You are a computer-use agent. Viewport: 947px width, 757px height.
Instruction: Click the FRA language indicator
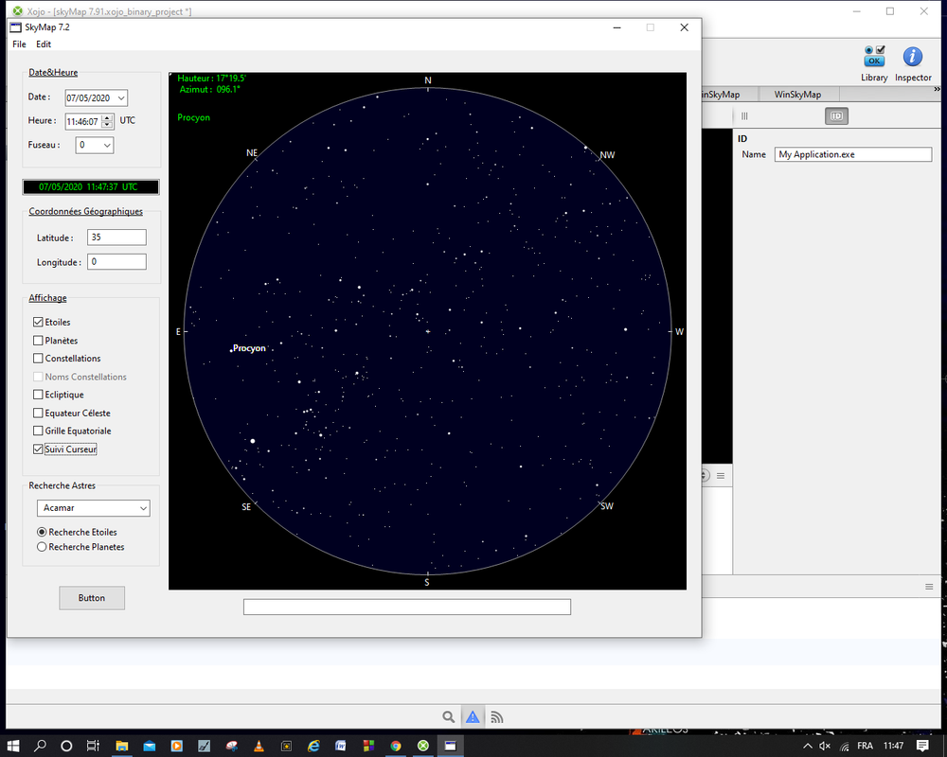[x=865, y=747]
